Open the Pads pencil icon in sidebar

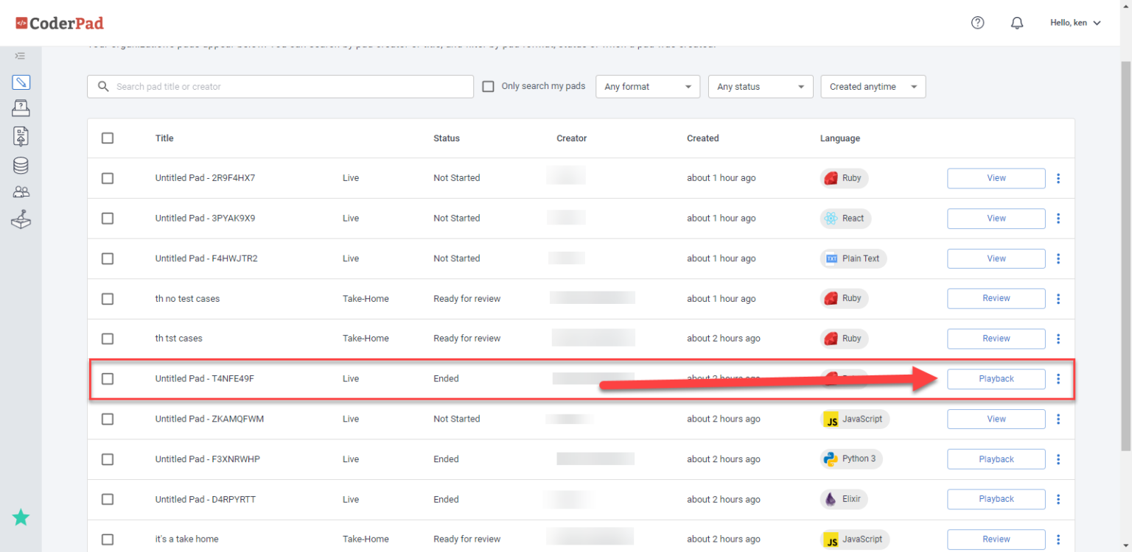(x=21, y=82)
